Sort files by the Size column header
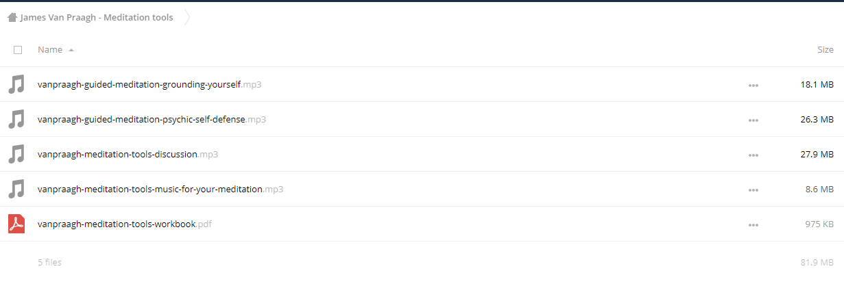Image resolution: width=844 pixels, height=299 pixels. (825, 50)
